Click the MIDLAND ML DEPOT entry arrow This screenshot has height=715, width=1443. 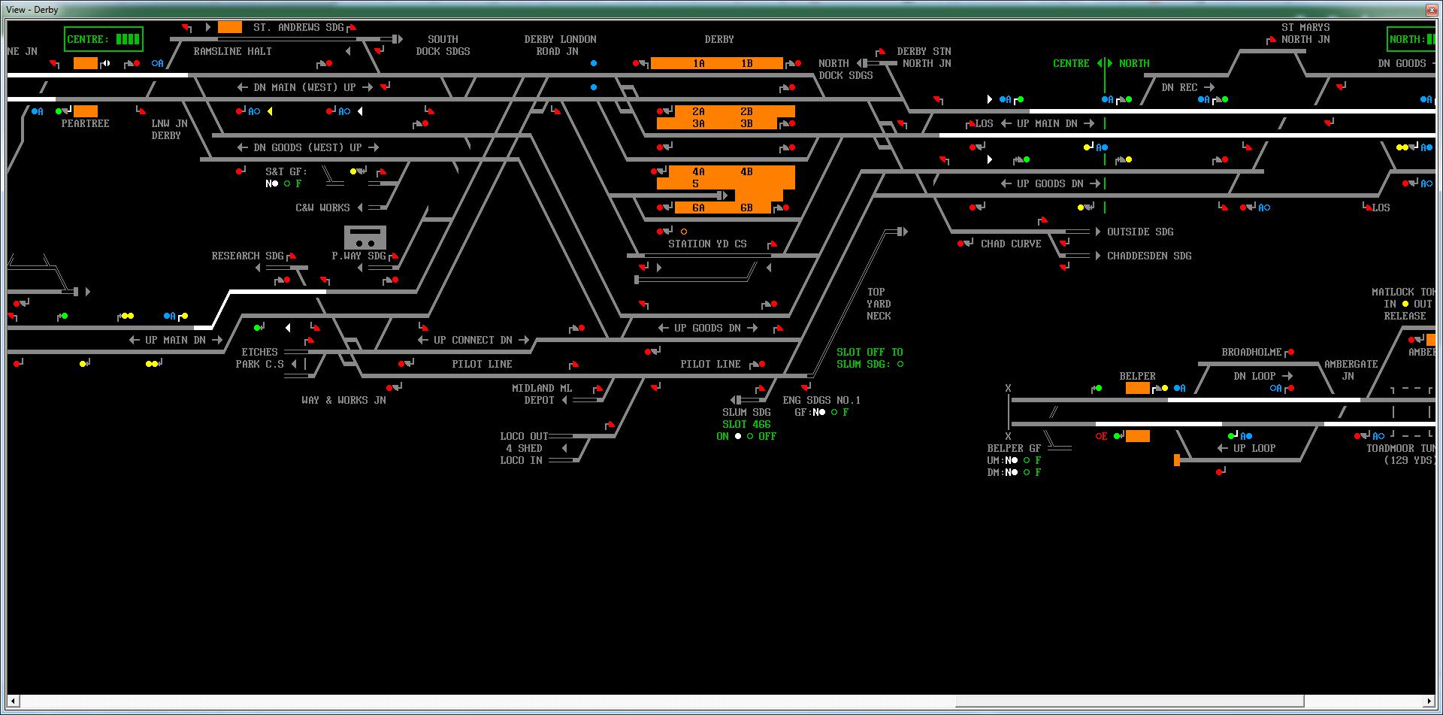click(x=564, y=400)
